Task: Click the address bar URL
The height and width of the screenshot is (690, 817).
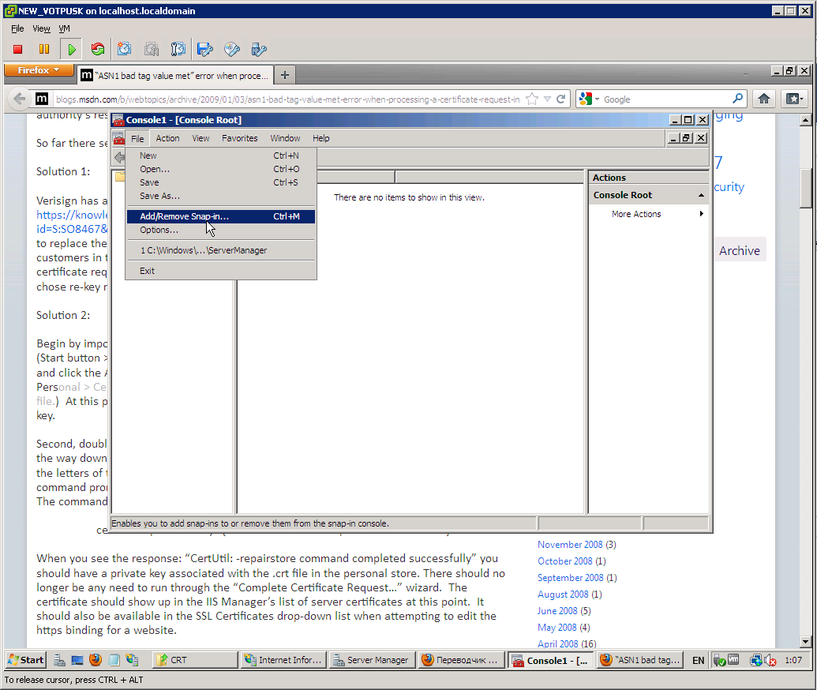Action: click(287, 99)
